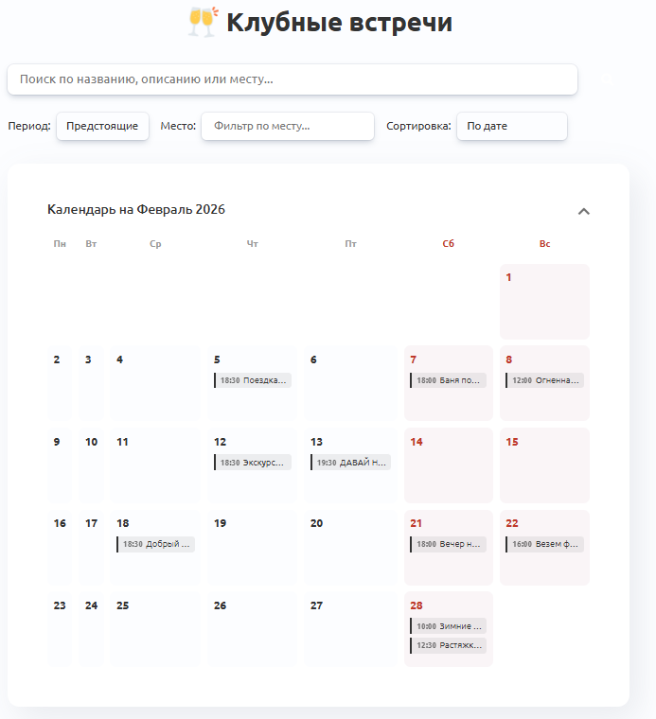Open the Период dropdown showing Предстоящие
Screen dimensions: 656x719
click(102, 126)
